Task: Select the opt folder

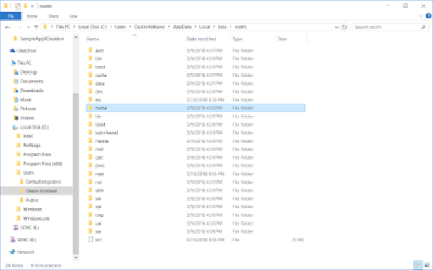Action: pos(196,158)
